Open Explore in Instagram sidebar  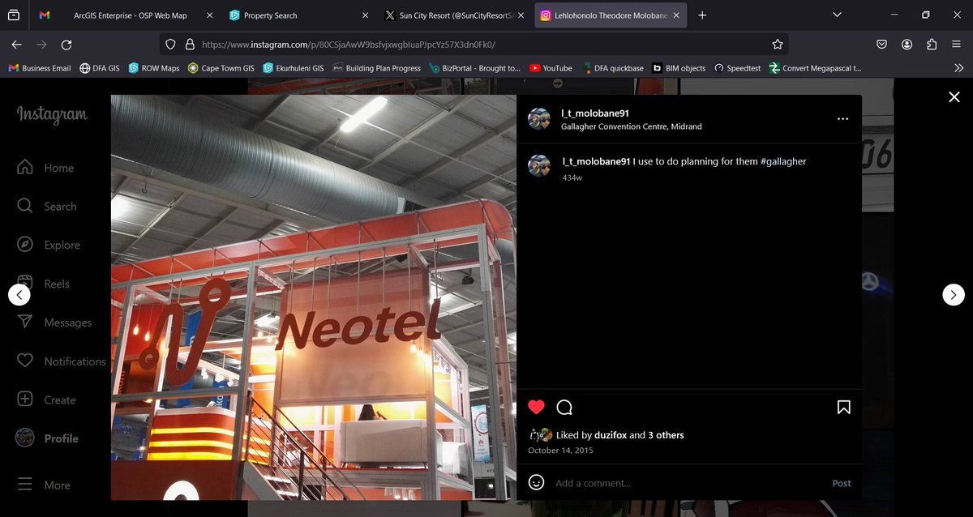click(49, 245)
